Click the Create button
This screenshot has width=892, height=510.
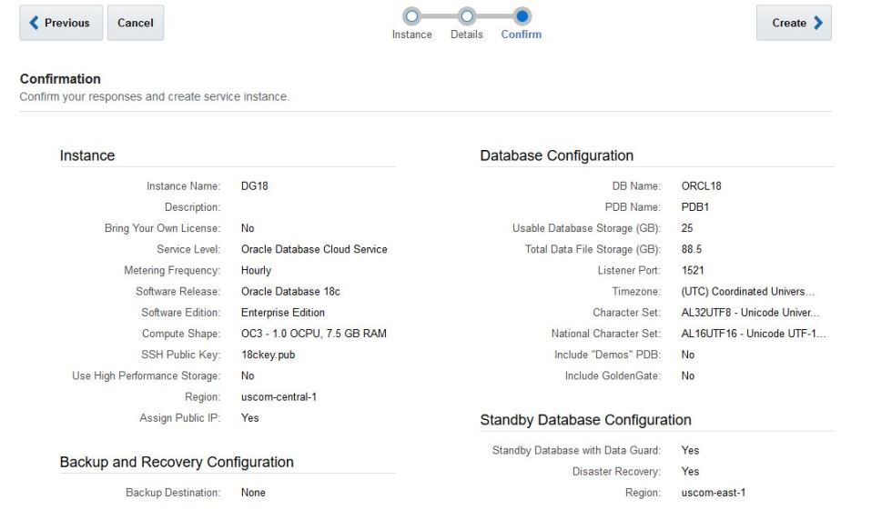coord(794,23)
